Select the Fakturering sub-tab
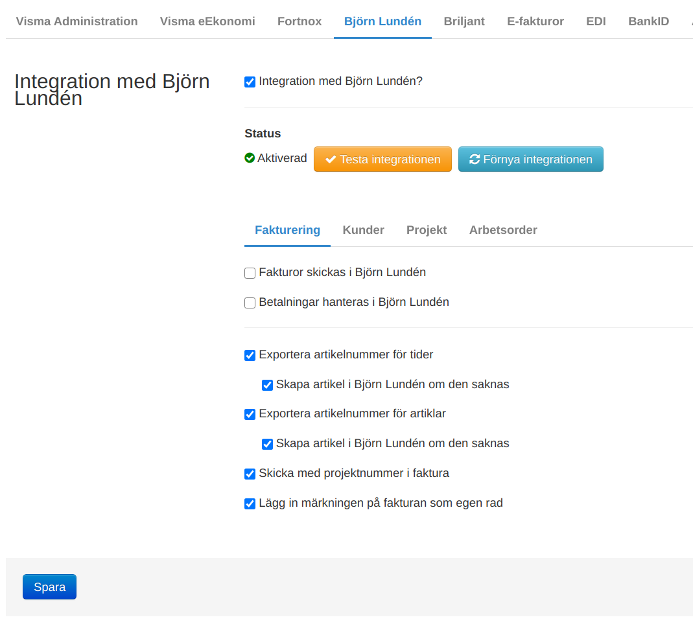The width and height of the screenshot is (693, 626). click(287, 229)
